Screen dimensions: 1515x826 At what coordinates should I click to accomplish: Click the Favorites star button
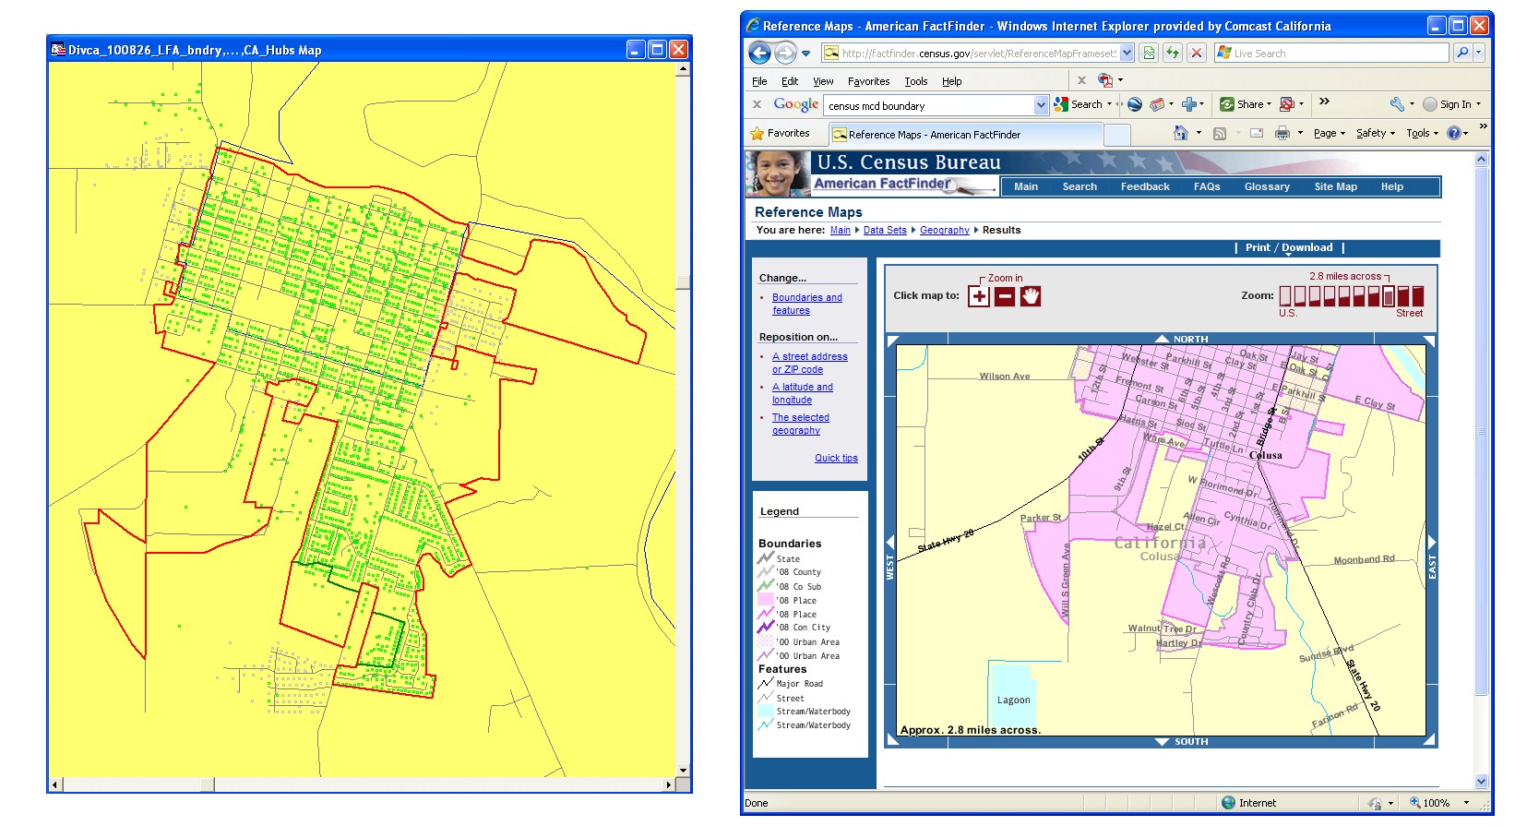781,134
